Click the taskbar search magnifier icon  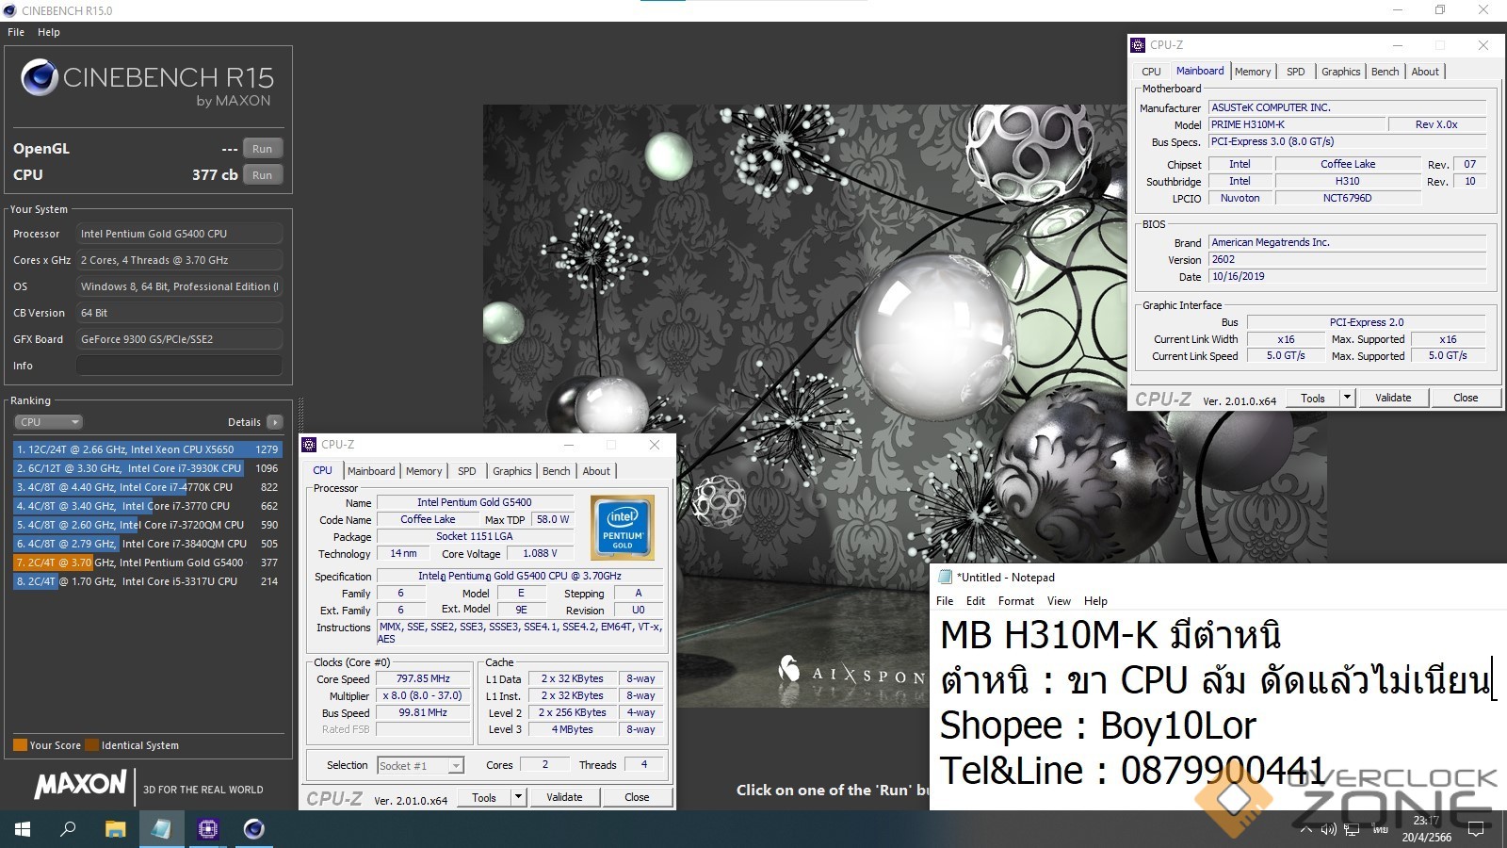tap(68, 829)
